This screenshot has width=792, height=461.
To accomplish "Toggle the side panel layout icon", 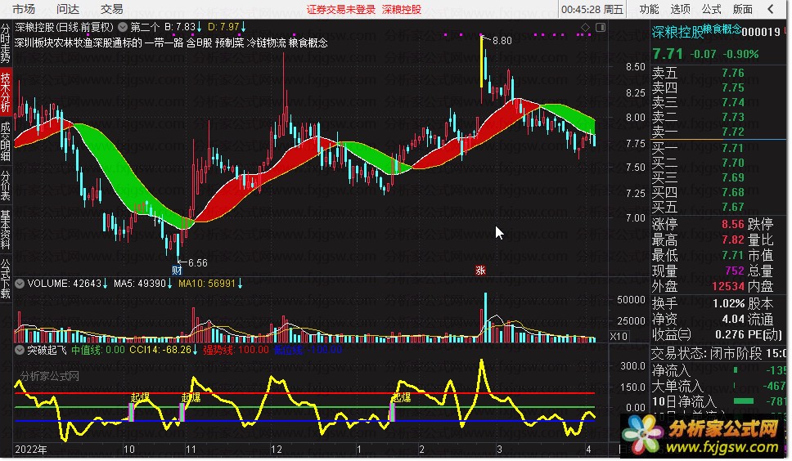I will click(x=601, y=27).
